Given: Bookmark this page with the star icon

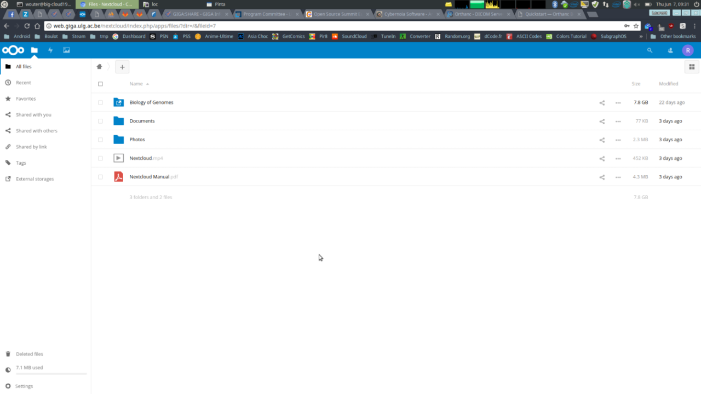Looking at the screenshot, I should [x=636, y=26].
